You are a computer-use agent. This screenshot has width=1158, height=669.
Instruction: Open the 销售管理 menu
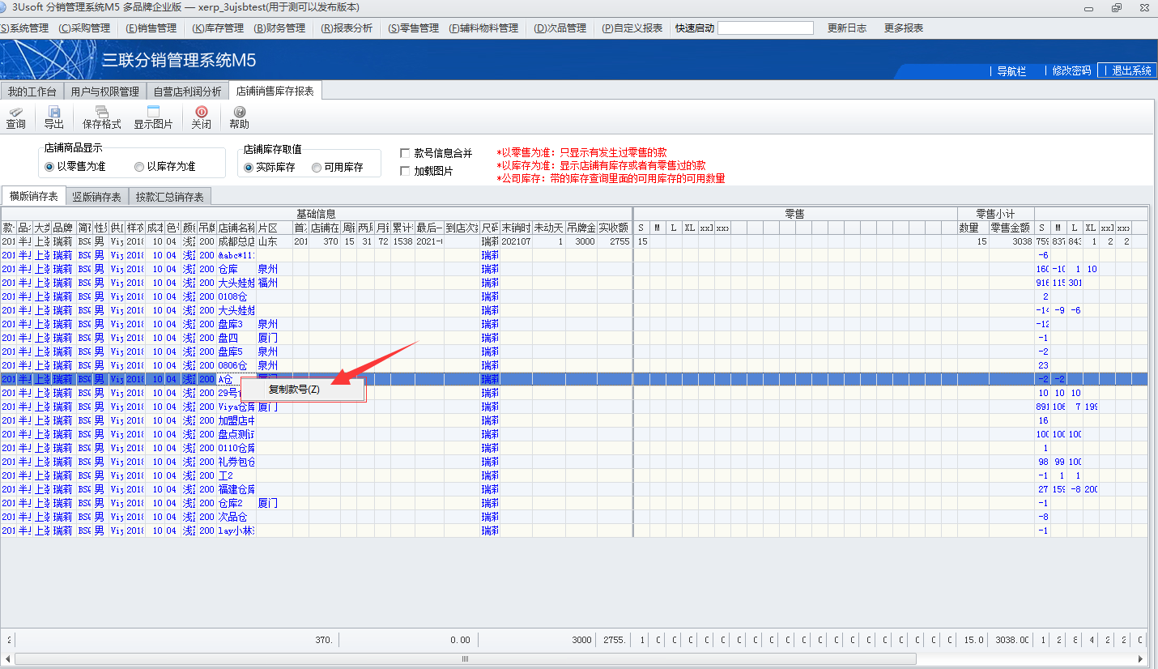click(151, 28)
